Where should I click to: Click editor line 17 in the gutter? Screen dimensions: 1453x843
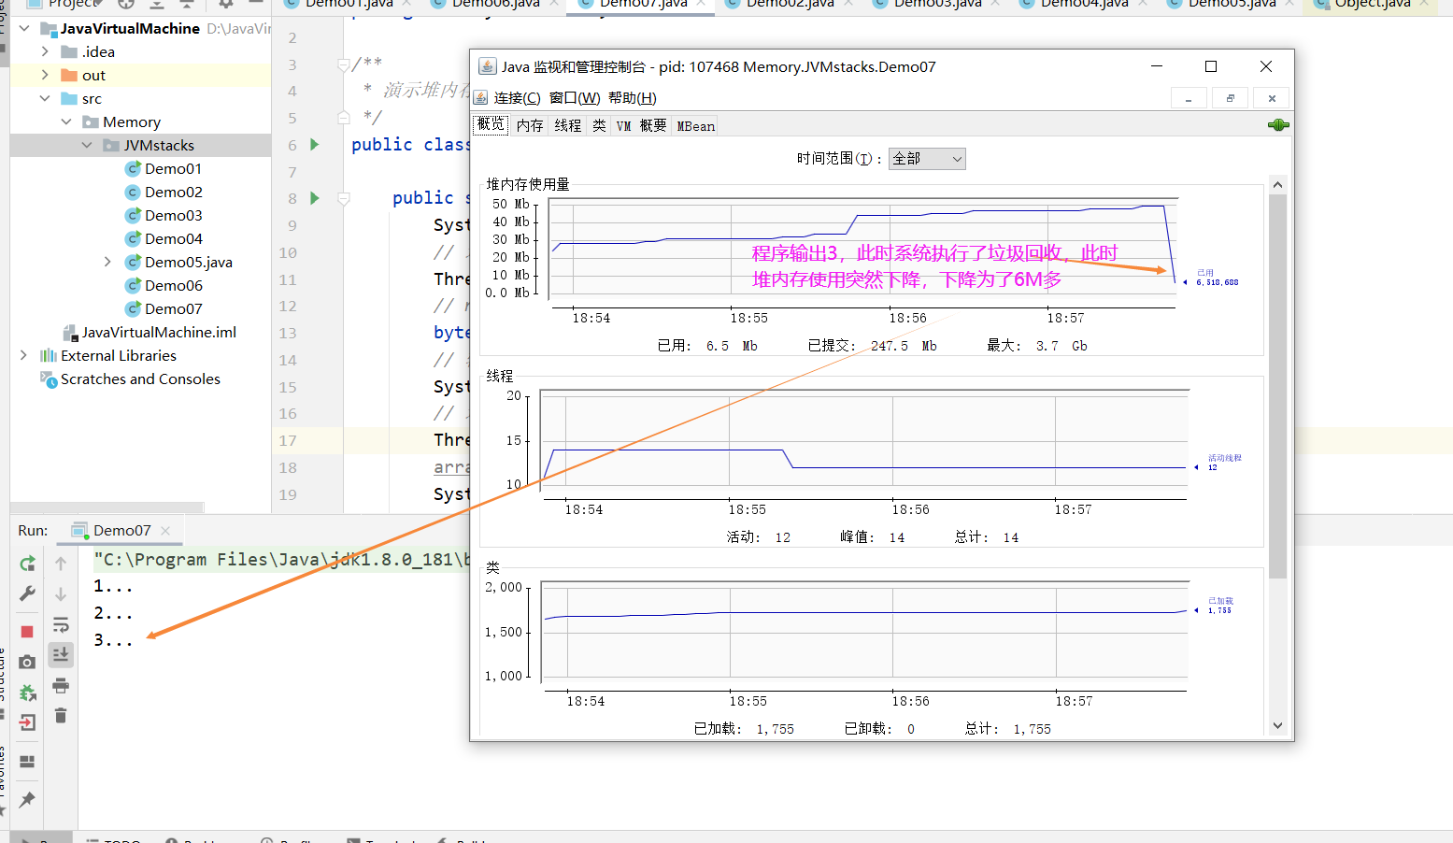(288, 440)
